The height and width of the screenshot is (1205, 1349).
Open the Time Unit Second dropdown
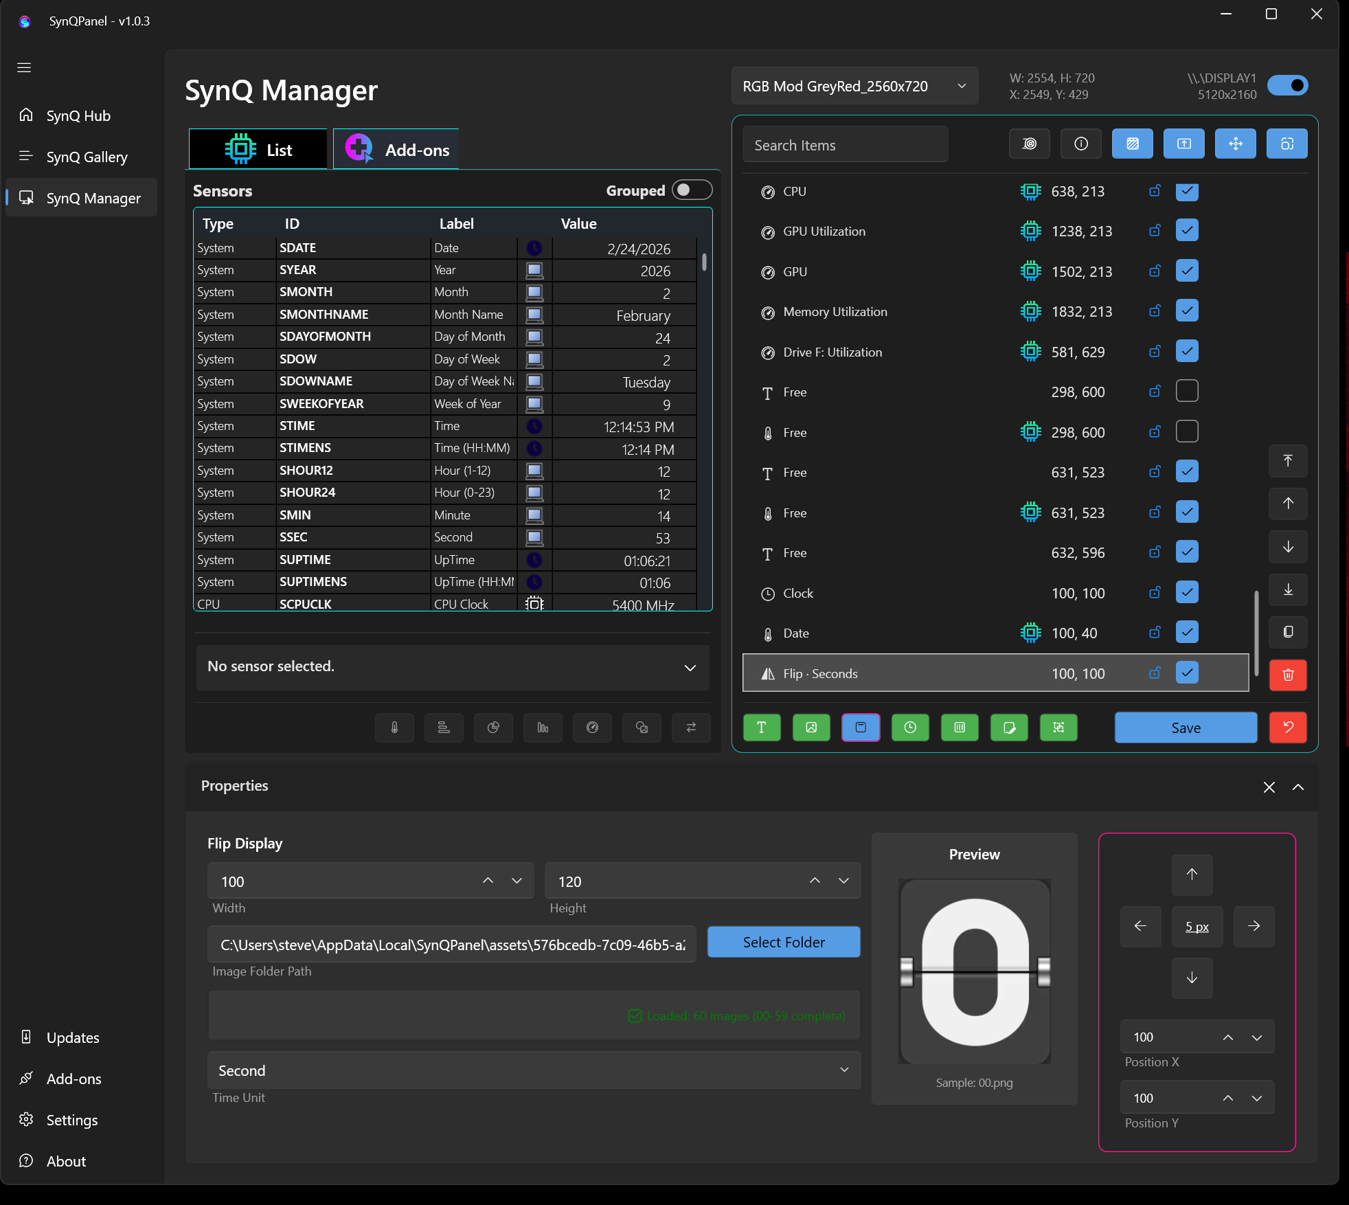pyautogui.click(x=534, y=1070)
